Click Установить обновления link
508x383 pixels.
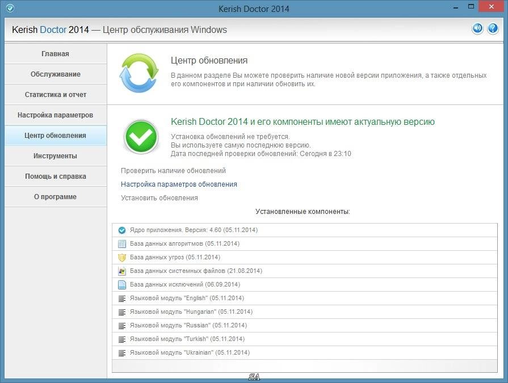point(159,198)
